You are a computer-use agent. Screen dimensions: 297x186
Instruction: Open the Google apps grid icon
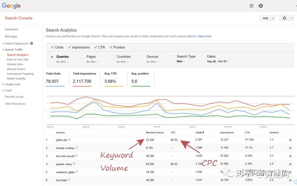(251, 6)
